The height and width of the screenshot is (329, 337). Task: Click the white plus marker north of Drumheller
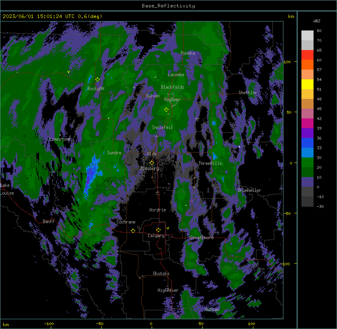click(239, 147)
